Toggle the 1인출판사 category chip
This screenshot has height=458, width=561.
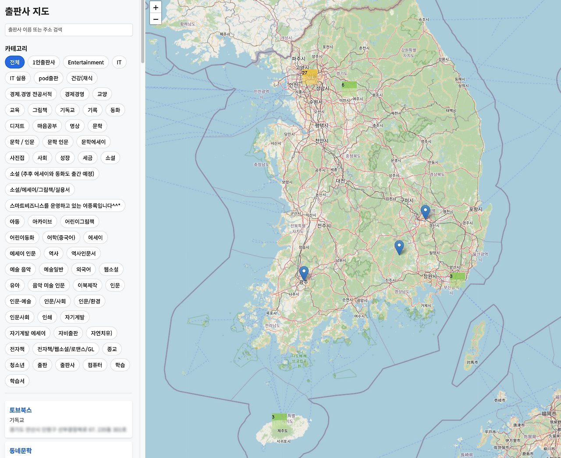[x=44, y=62]
